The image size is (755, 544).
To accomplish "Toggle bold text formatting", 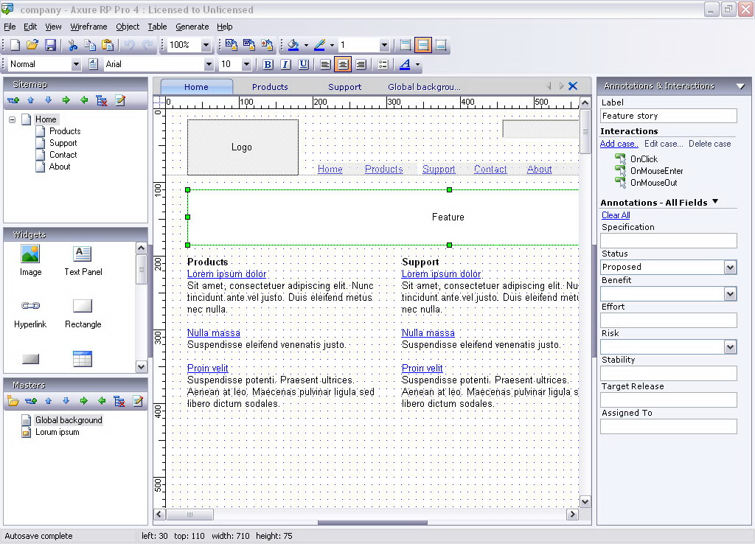I will [x=268, y=65].
